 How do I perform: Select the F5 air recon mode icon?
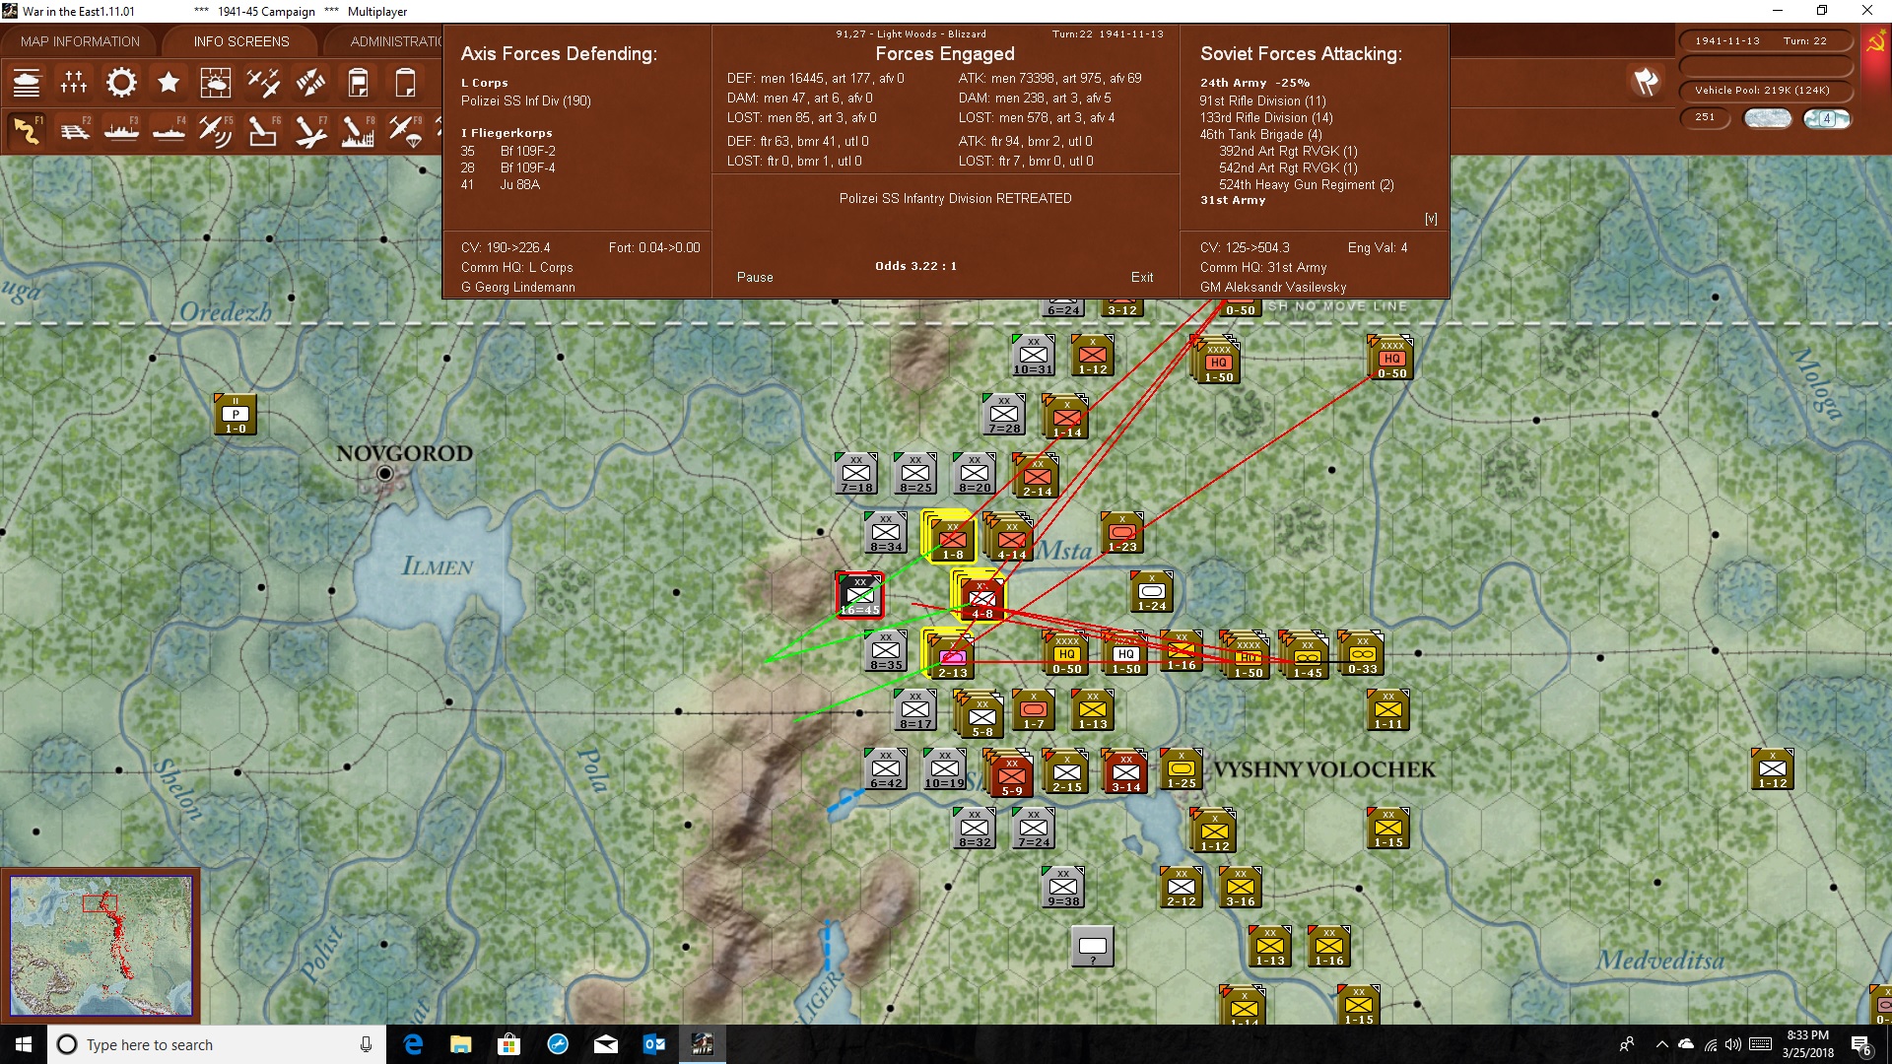pos(216,131)
